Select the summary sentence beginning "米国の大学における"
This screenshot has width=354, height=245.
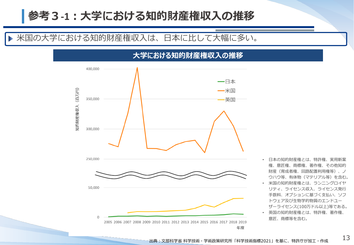(x=137, y=38)
